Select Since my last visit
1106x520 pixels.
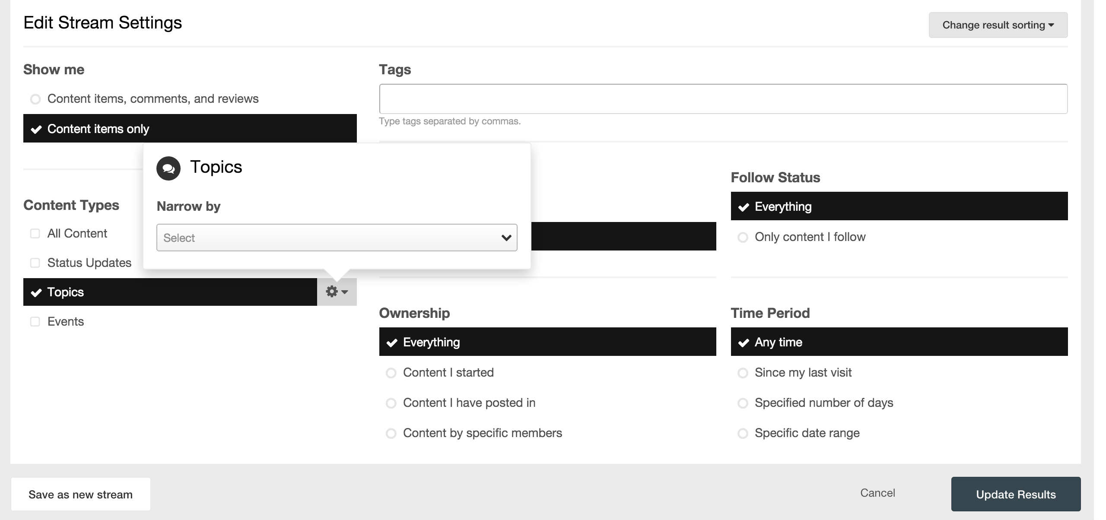pos(743,373)
